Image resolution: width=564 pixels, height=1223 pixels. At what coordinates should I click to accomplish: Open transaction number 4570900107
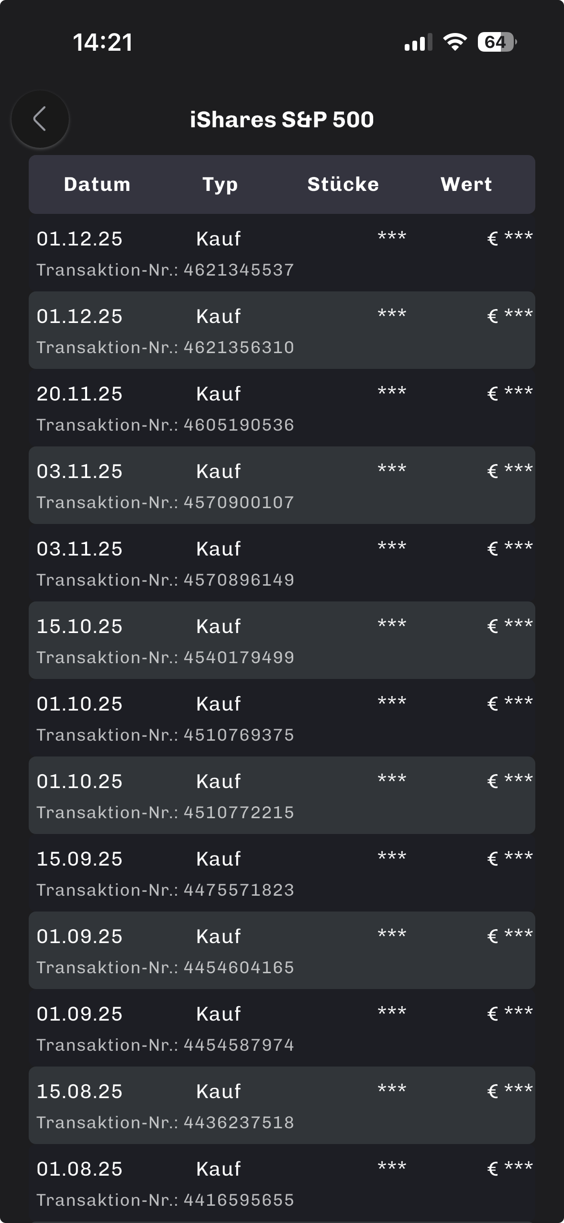click(282, 486)
